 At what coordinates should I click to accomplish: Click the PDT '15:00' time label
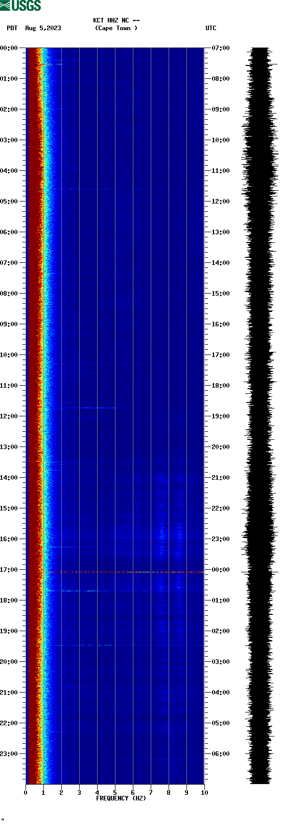[x=9, y=508]
